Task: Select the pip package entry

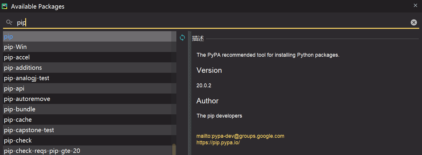Action: click(x=8, y=37)
